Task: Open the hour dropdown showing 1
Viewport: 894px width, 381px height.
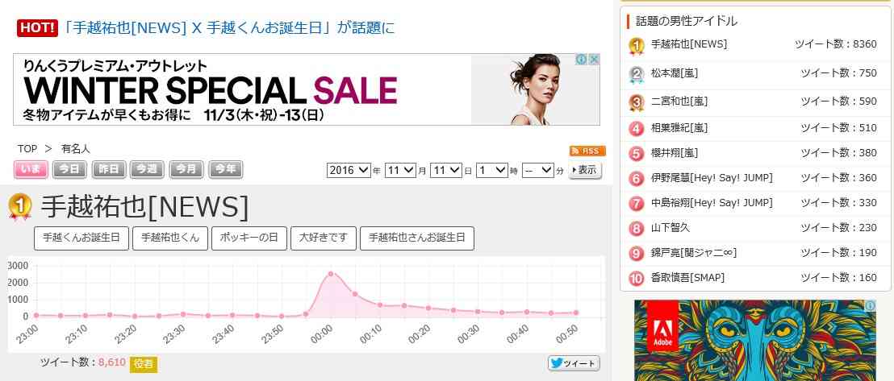Action: tap(491, 170)
